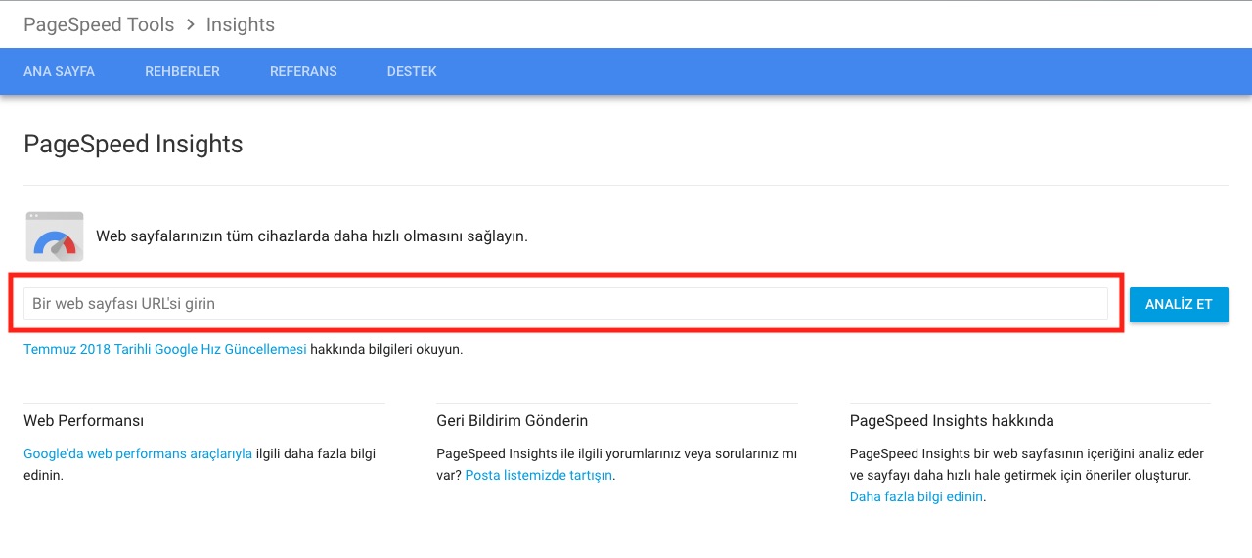This screenshot has height=558, width=1252.
Task: Select the Insights breadcrumb item
Action: click(x=241, y=24)
